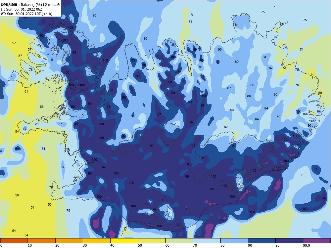Viewport: 331px width, 248px height.
Task: Click the purple above-99.9 legend swatch
Action: tap(317, 241)
